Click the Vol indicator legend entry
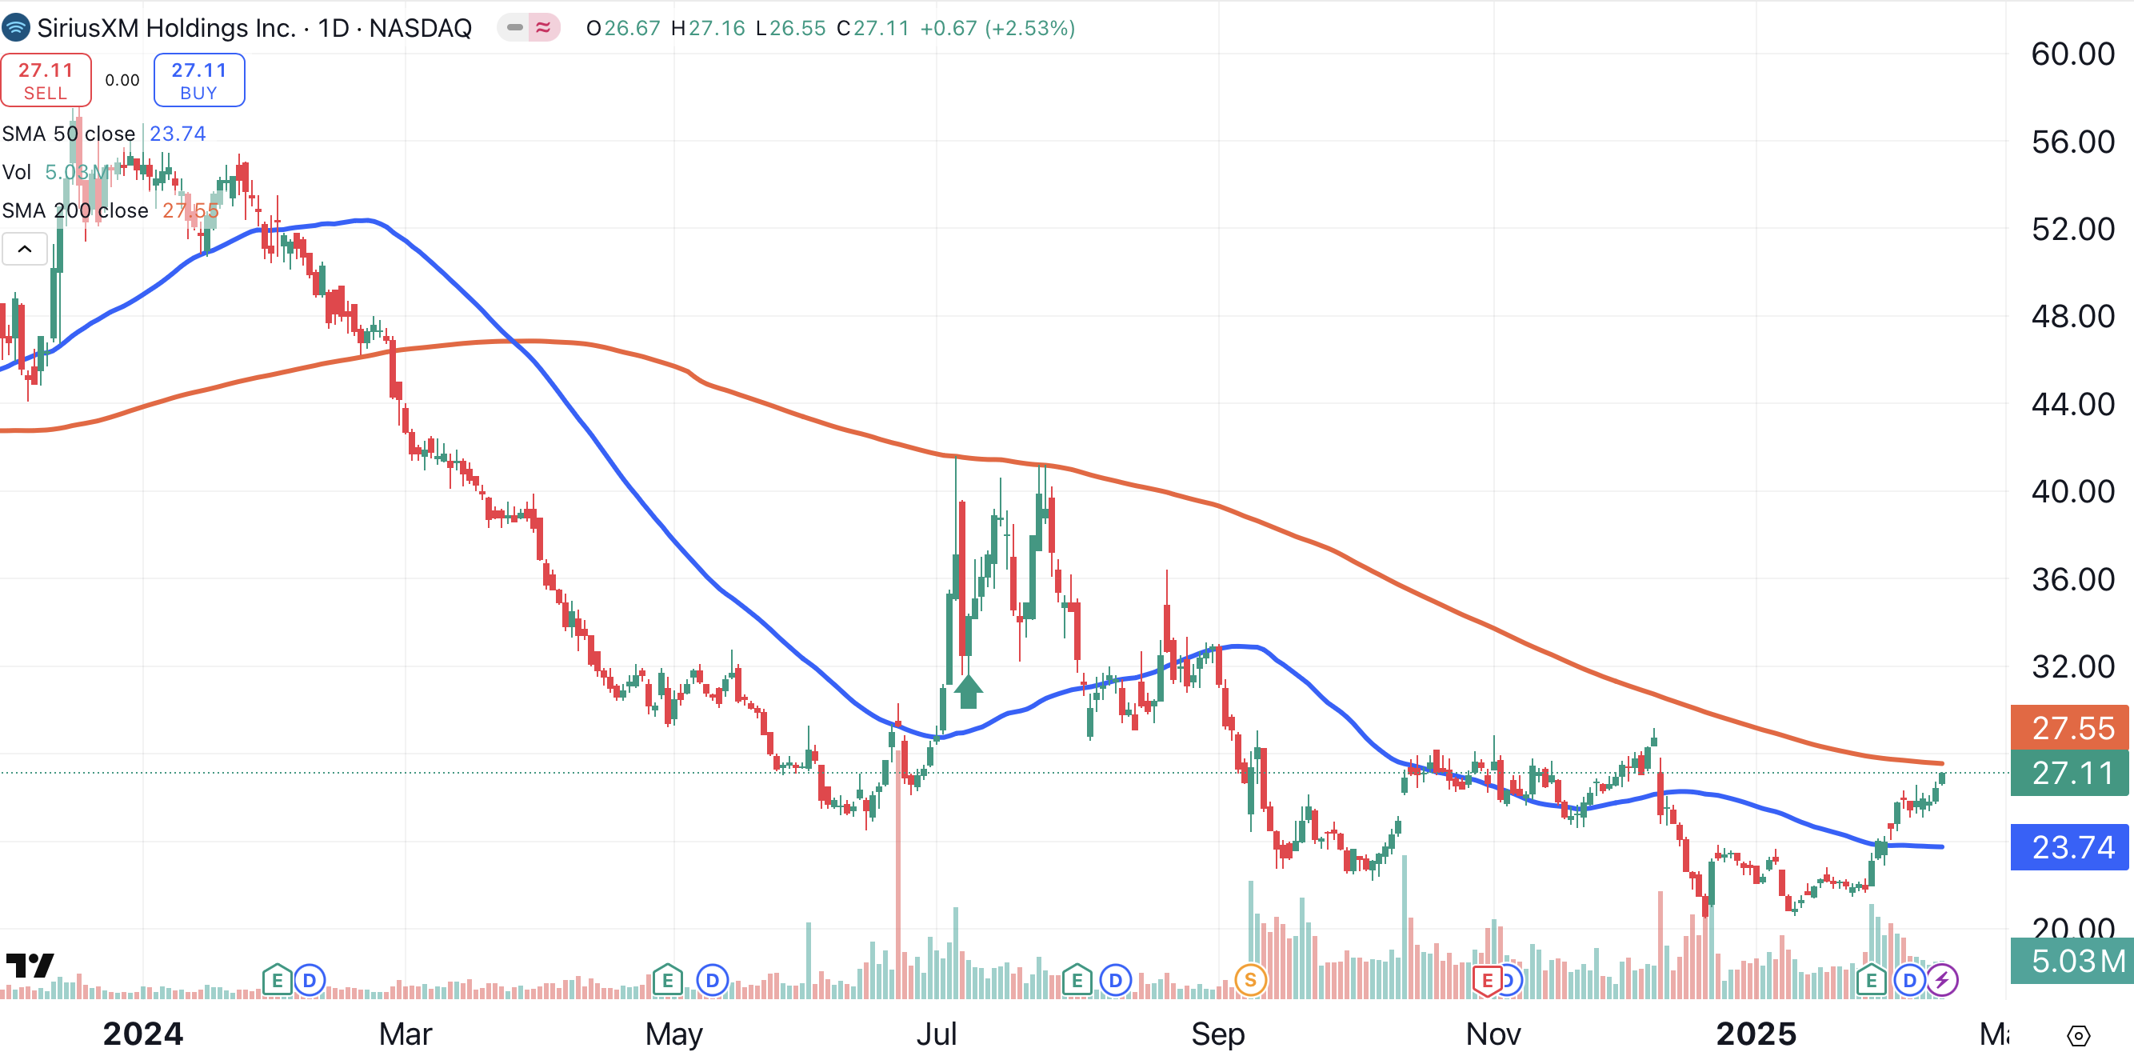Screen dimensions: 2134x1064 click(x=17, y=172)
